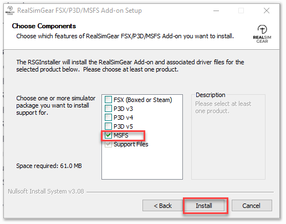
Task: Click the Choose Components heading
Action: tap(44, 26)
